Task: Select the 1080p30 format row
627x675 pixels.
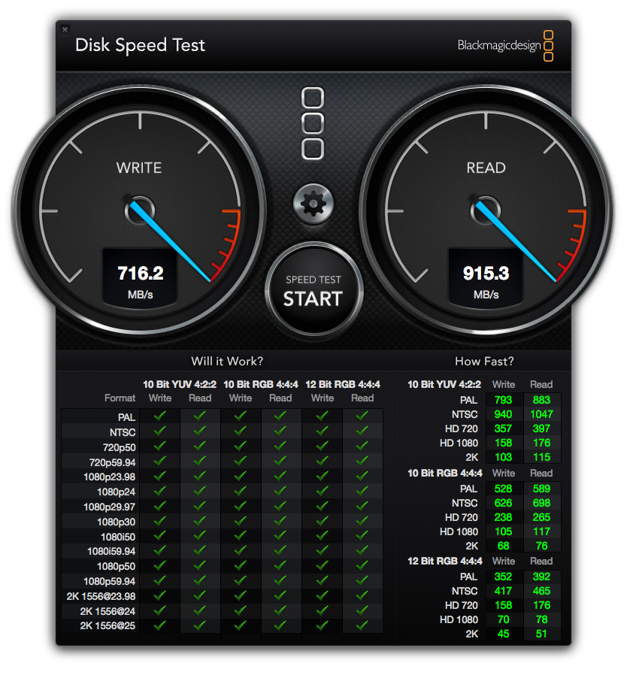Action: (222, 522)
